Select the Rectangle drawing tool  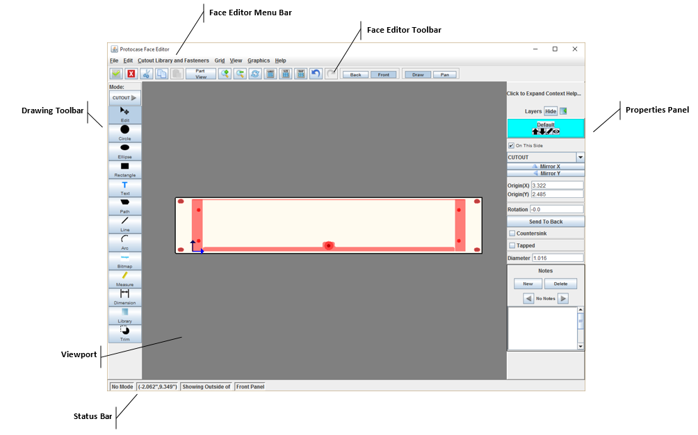[124, 169]
